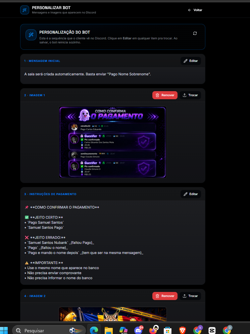This screenshot has width=250, height=334.
Task: Open Chrome with the 'k' profile badge
Action: coord(198,330)
